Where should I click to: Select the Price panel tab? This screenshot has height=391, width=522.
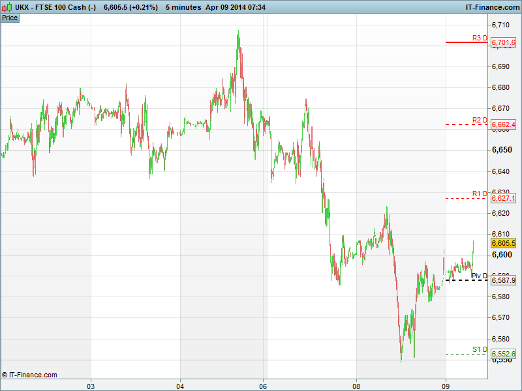point(10,18)
